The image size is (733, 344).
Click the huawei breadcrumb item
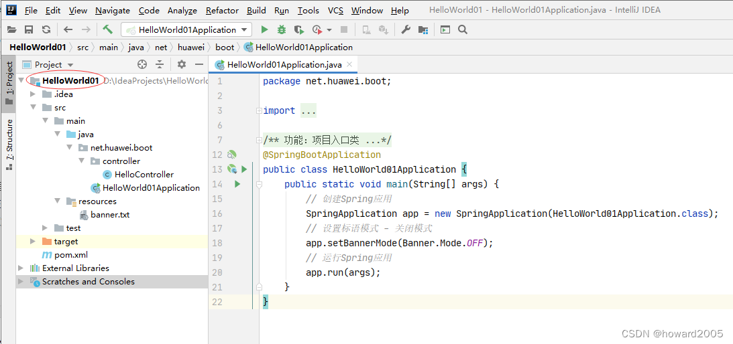tap(191, 47)
